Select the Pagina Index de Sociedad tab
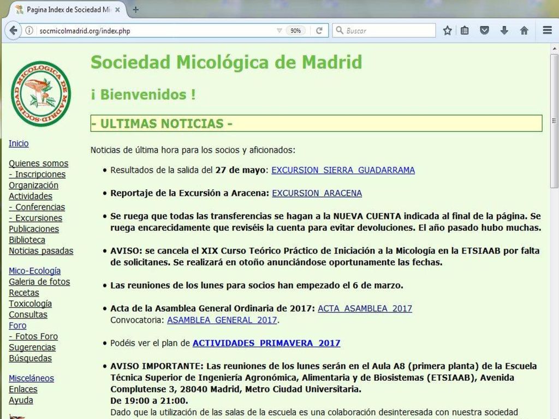 point(66,10)
